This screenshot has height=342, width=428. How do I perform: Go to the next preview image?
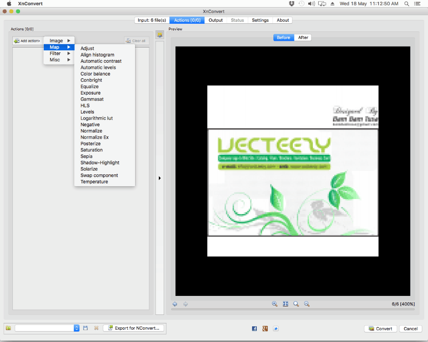pyautogui.click(x=185, y=304)
